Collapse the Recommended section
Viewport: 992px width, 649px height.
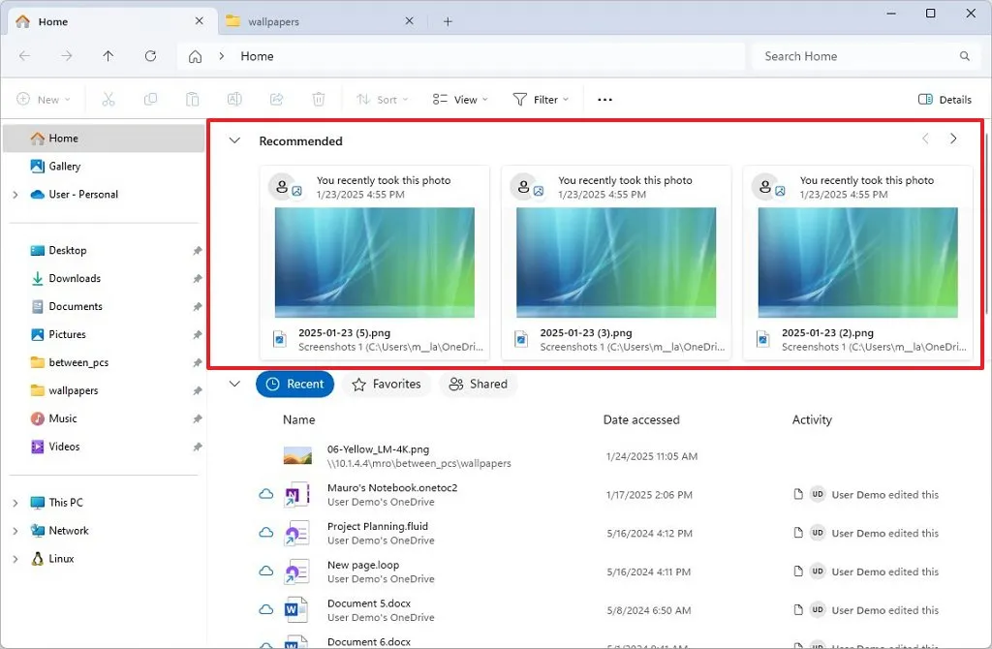point(233,139)
